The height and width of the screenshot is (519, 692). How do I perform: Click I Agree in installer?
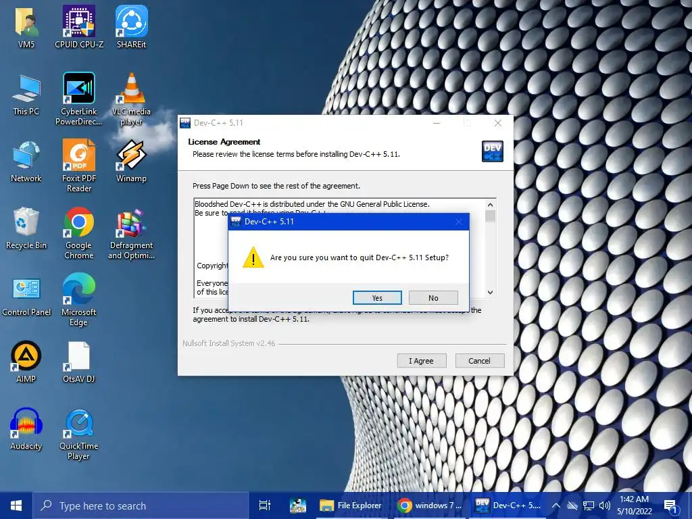coord(422,361)
